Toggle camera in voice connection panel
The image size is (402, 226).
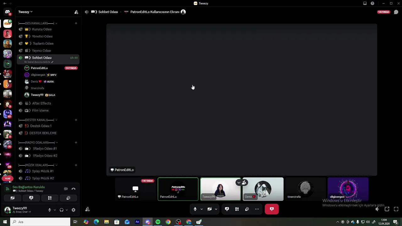click(13, 198)
